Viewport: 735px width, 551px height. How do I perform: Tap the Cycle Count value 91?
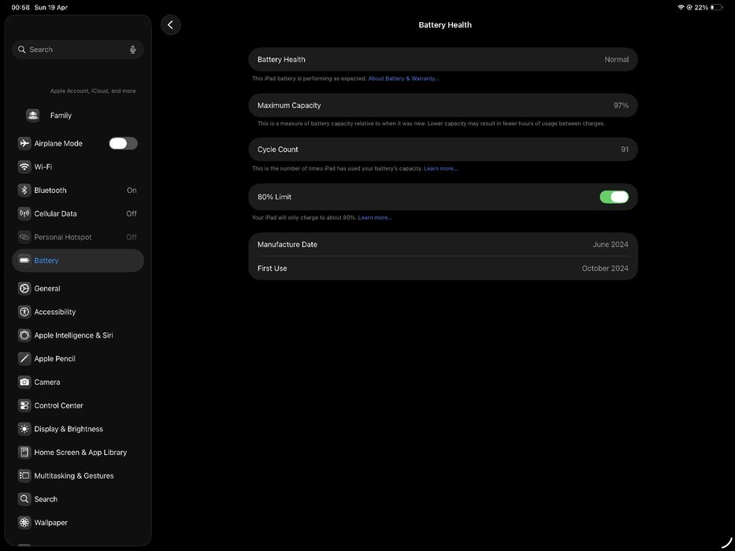click(625, 150)
